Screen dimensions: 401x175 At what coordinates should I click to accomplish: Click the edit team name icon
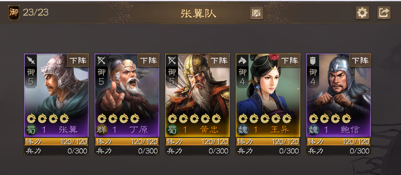(257, 13)
